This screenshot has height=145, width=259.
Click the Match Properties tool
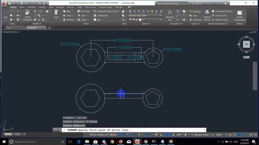pyautogui.click(x=28, y=15)
